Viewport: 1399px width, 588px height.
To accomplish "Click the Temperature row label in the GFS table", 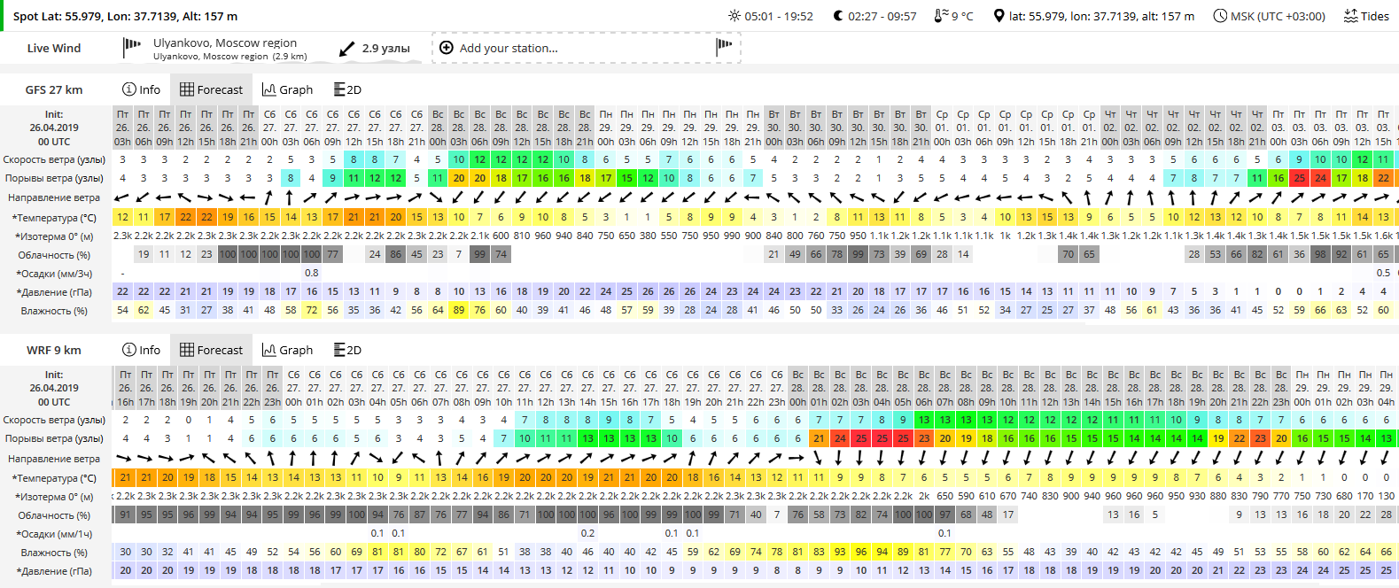I will [x=54, y=217].
